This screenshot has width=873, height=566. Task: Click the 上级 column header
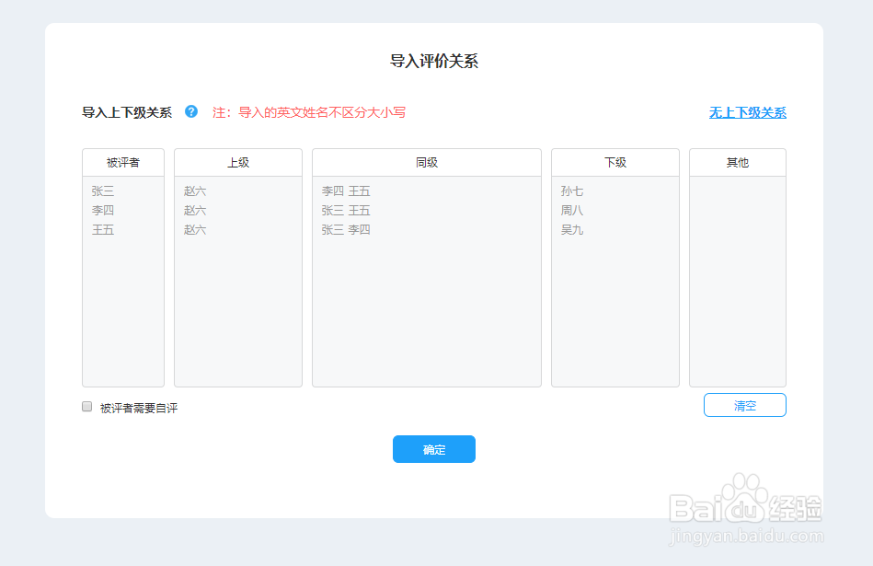coord(237,161)
